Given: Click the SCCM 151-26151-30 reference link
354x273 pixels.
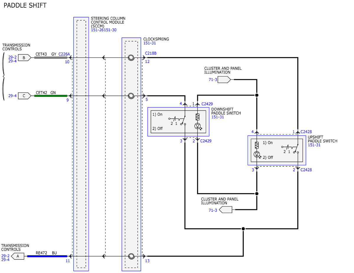Looking at the screenshot, I should pos(104,30).
